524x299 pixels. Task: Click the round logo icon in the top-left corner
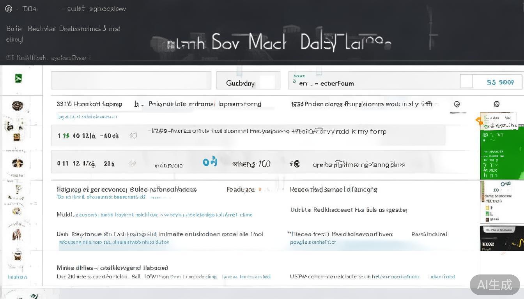coord(9,9)
